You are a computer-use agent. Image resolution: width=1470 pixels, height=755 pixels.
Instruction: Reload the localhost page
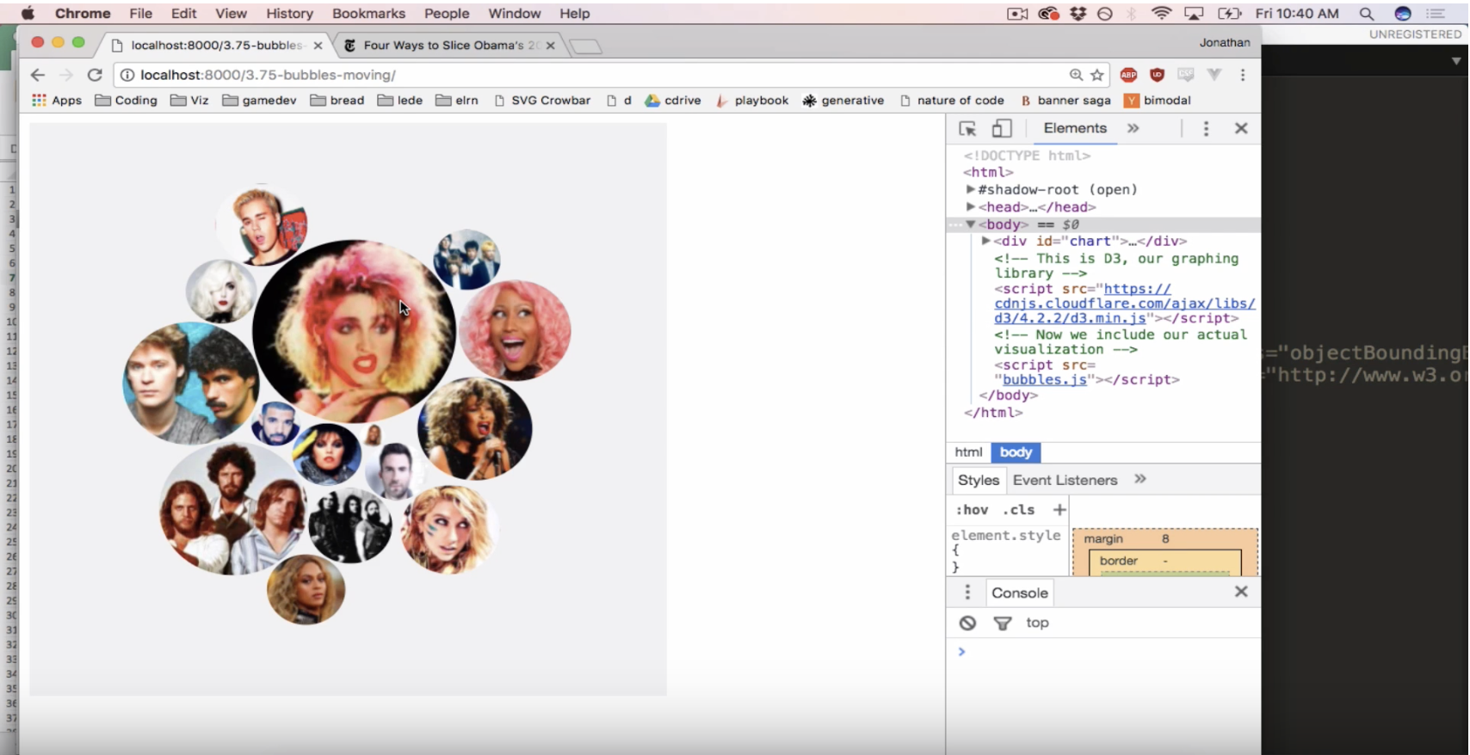95,75
